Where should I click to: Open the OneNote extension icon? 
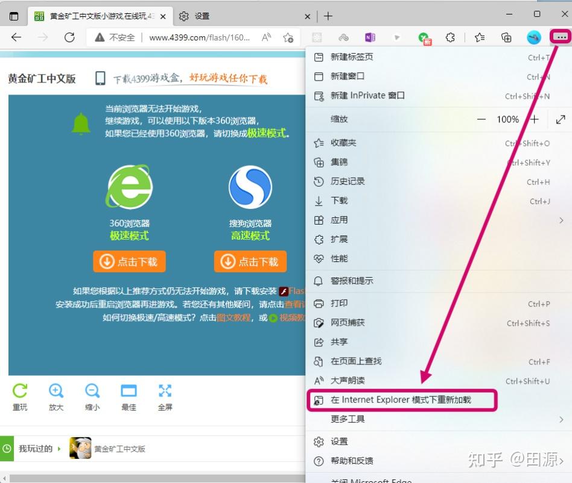[x=370, y=37]
